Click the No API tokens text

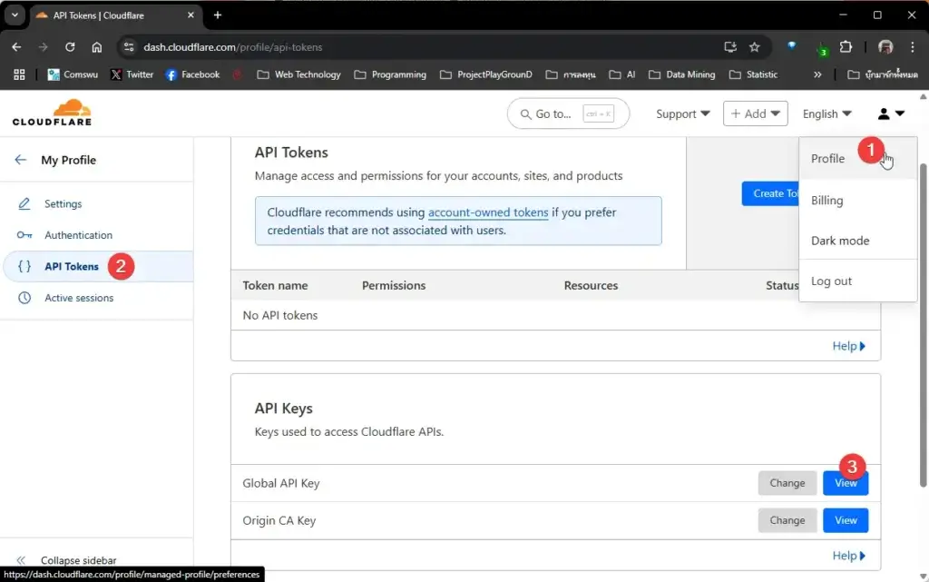[279, 315]
